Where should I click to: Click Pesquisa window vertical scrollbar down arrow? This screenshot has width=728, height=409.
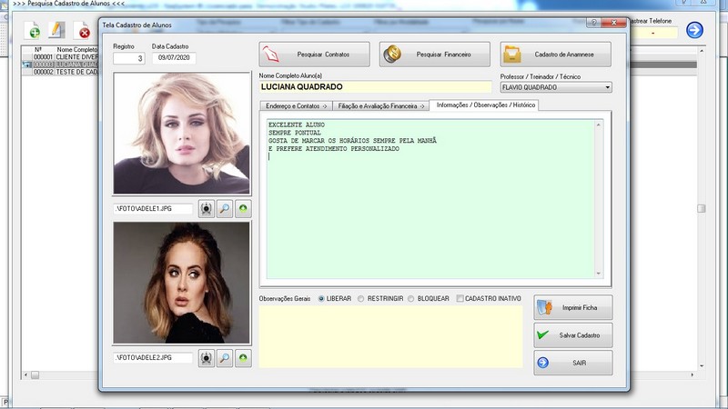click(702, 366)
